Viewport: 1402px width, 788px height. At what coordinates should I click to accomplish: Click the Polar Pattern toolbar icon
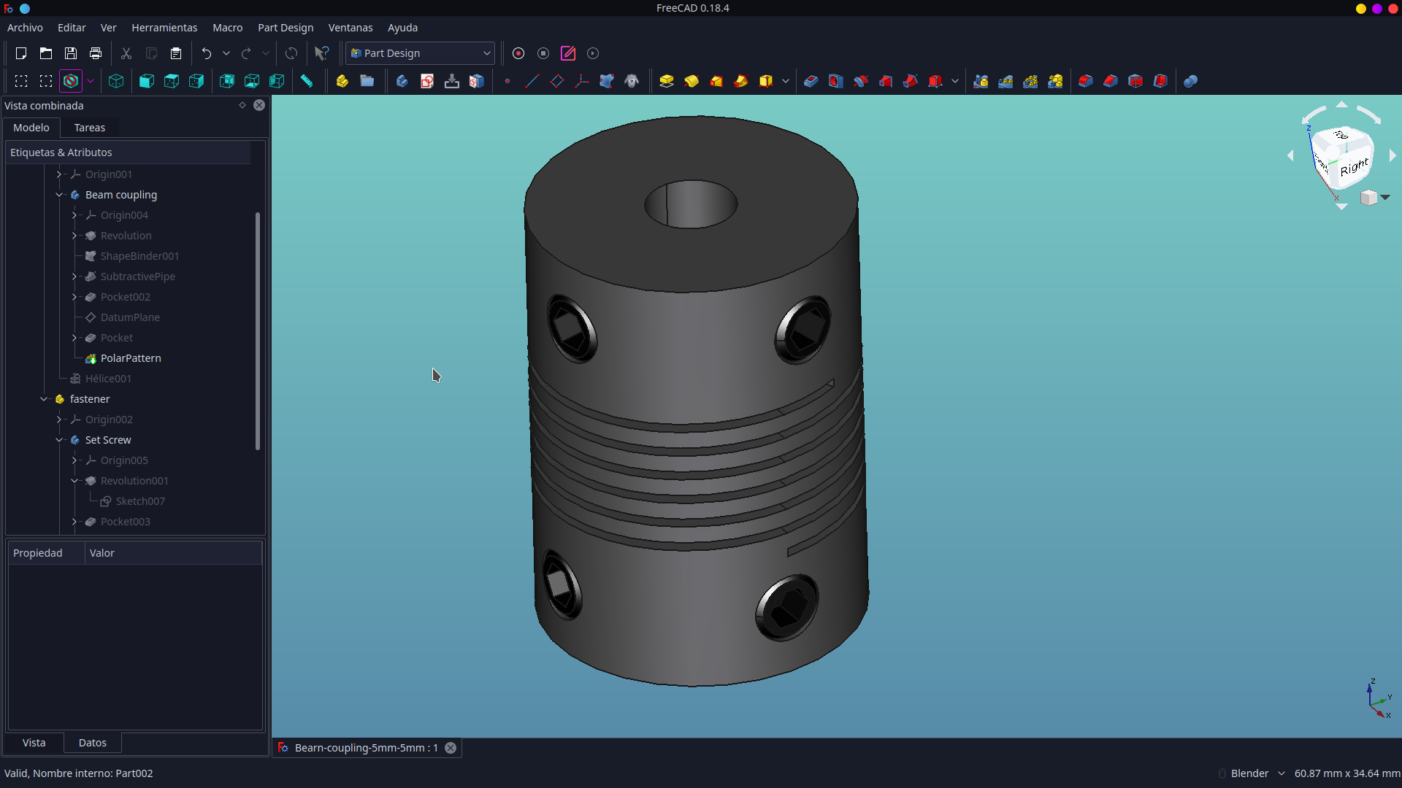[x=1030, y=81]
